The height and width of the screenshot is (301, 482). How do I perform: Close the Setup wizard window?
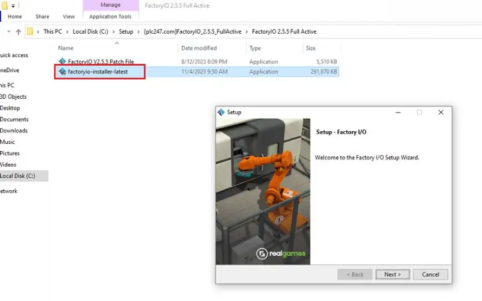[x=441, y=113]
